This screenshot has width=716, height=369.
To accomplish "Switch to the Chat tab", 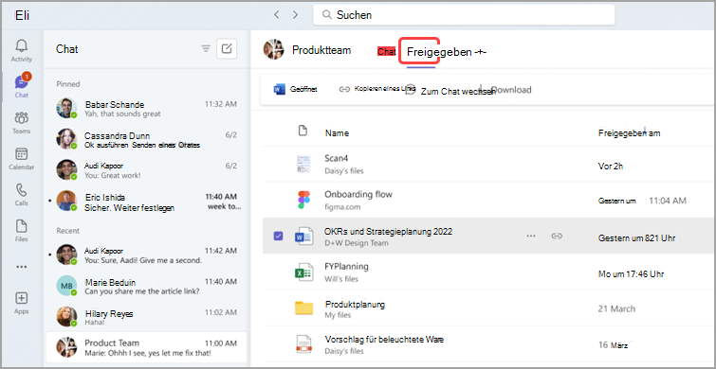I will (386, 52).
